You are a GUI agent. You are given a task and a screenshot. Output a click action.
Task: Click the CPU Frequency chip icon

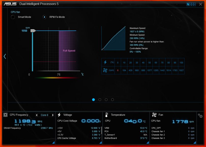tap(6, 115)
